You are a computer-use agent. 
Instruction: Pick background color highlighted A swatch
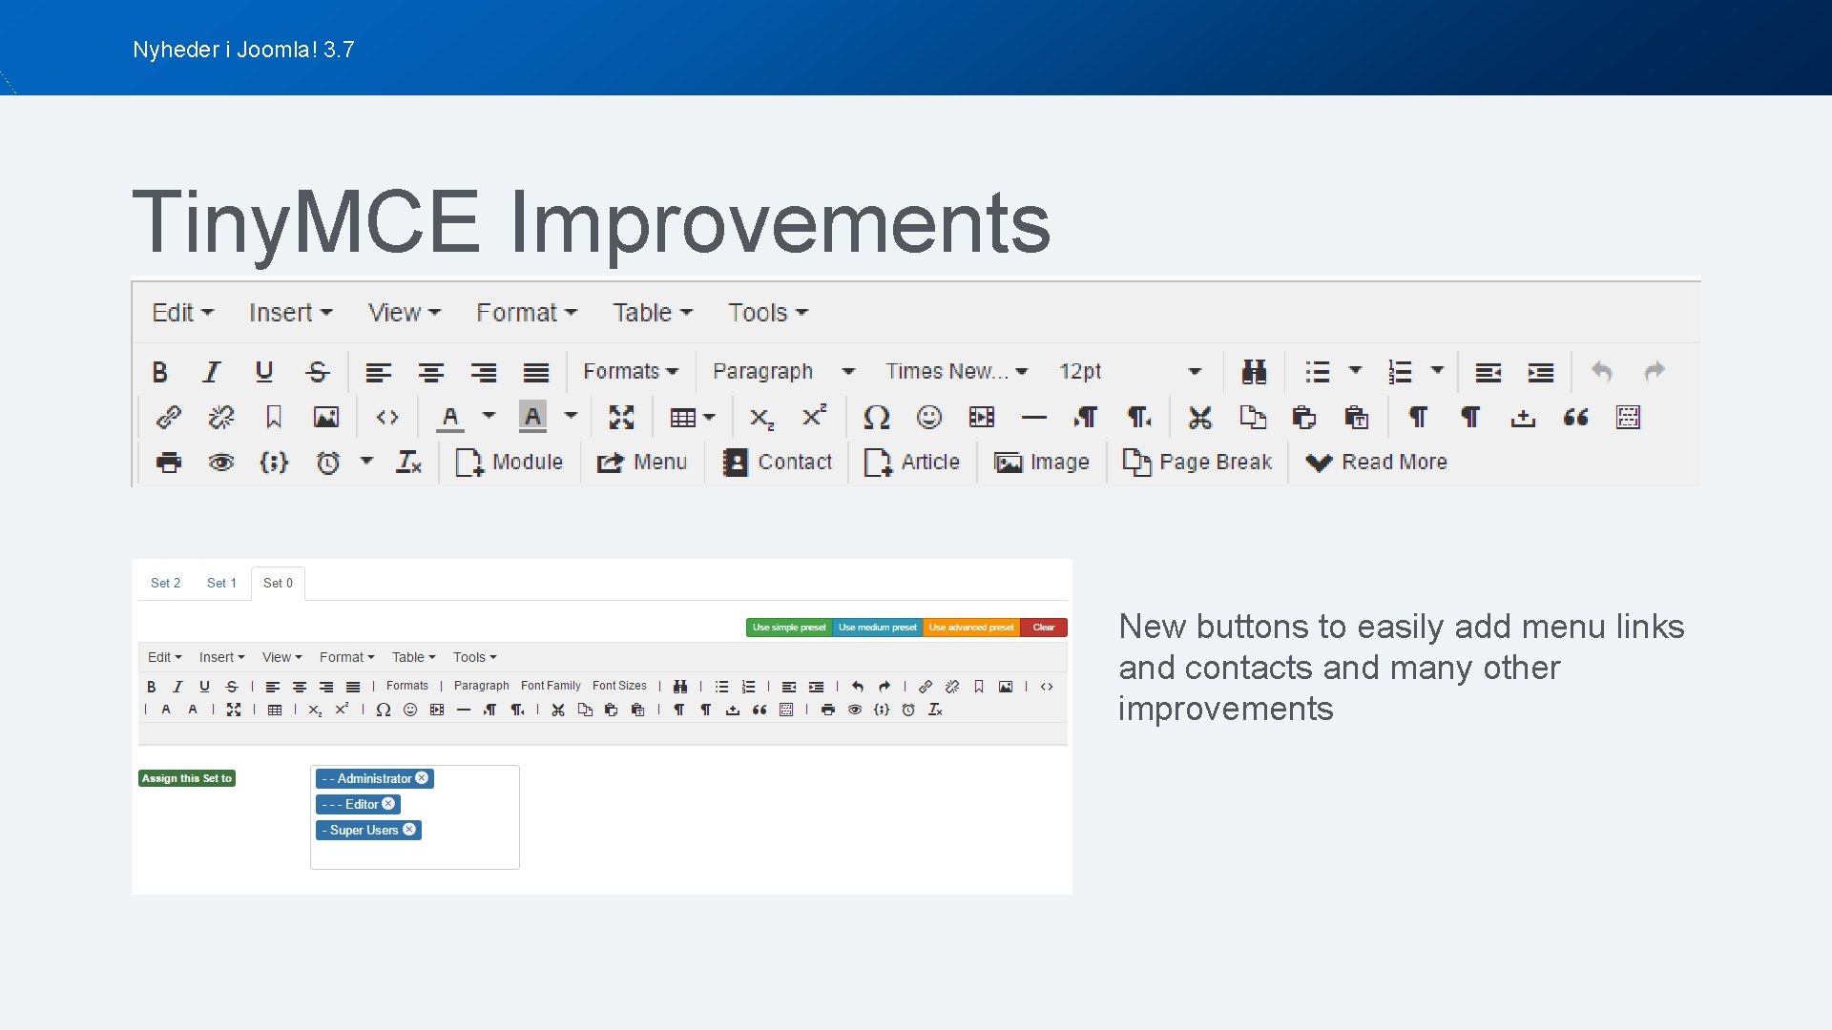(x=532, y=417)
